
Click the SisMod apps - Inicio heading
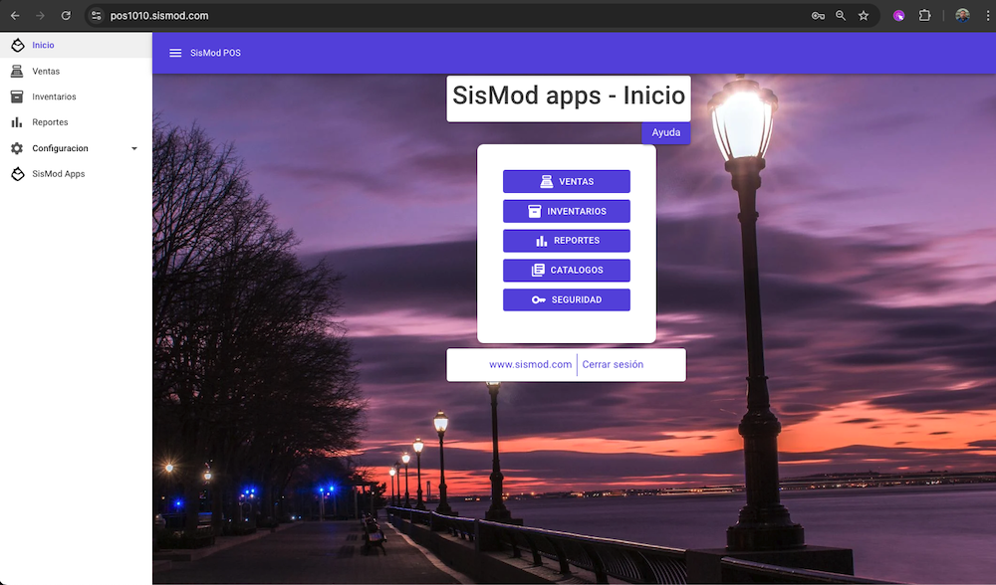pyautogui.click(x=569, y=96)
